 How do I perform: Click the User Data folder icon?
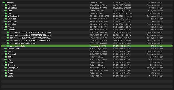[4, 2]
